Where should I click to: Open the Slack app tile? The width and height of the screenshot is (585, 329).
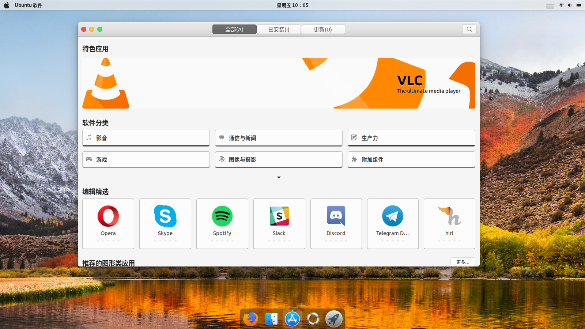click(x=279, y=224)
